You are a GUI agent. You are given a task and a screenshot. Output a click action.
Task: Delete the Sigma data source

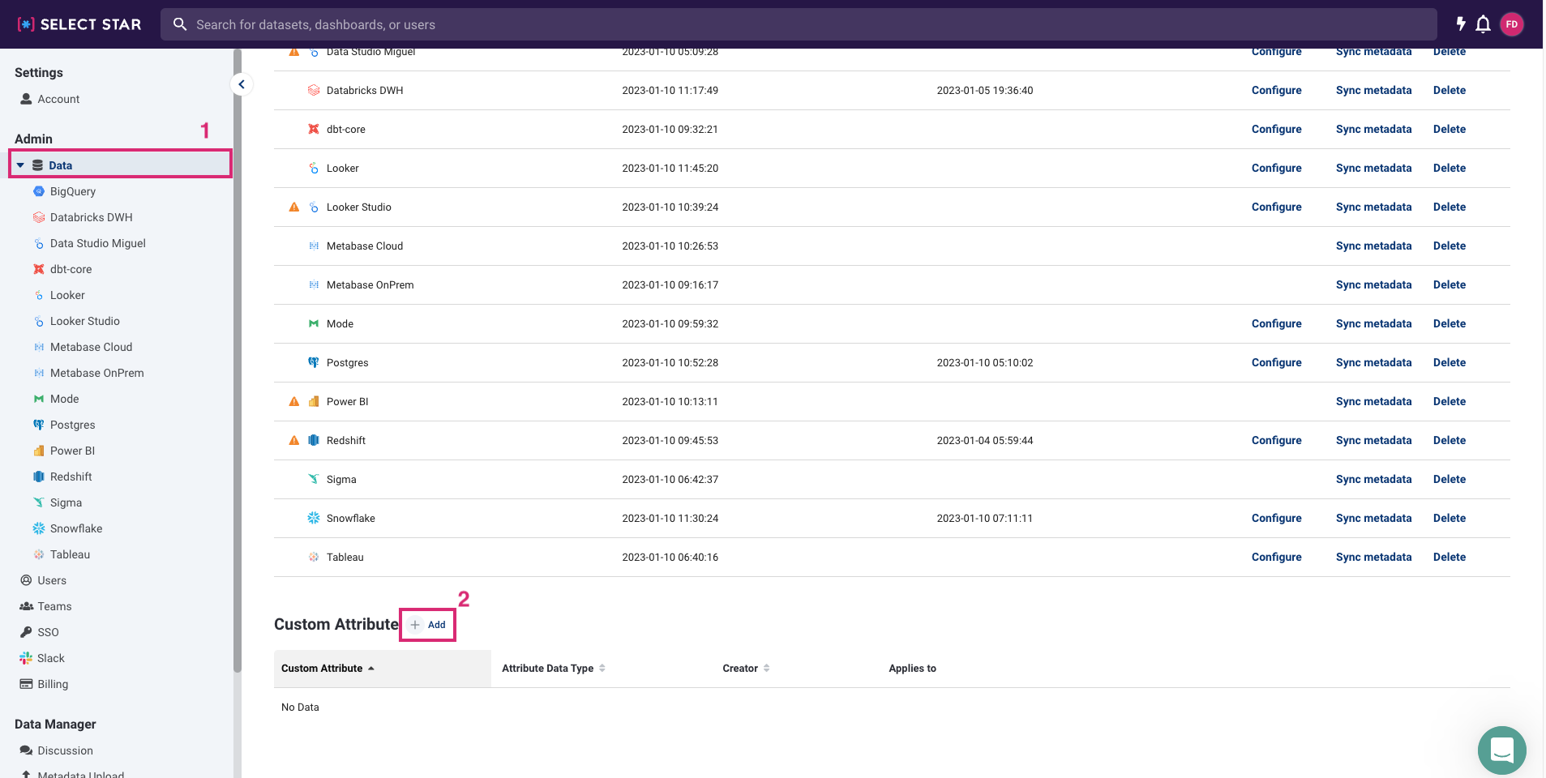1449,480
